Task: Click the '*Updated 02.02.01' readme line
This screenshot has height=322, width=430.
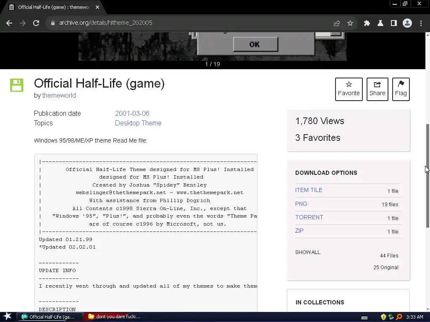Action: (x=67, y=247)
